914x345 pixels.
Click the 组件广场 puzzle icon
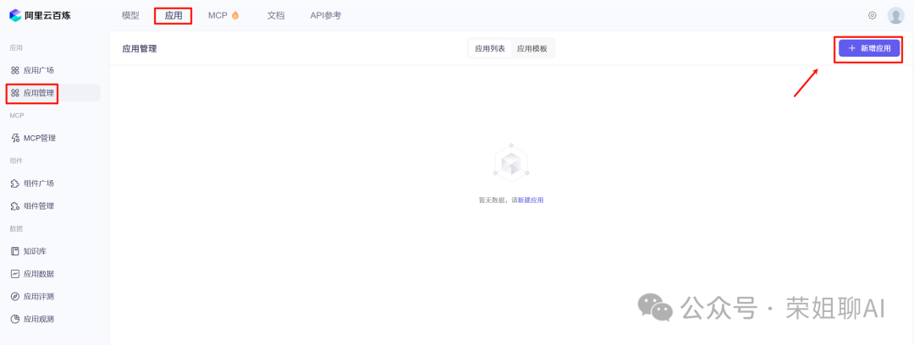point(15,183)
